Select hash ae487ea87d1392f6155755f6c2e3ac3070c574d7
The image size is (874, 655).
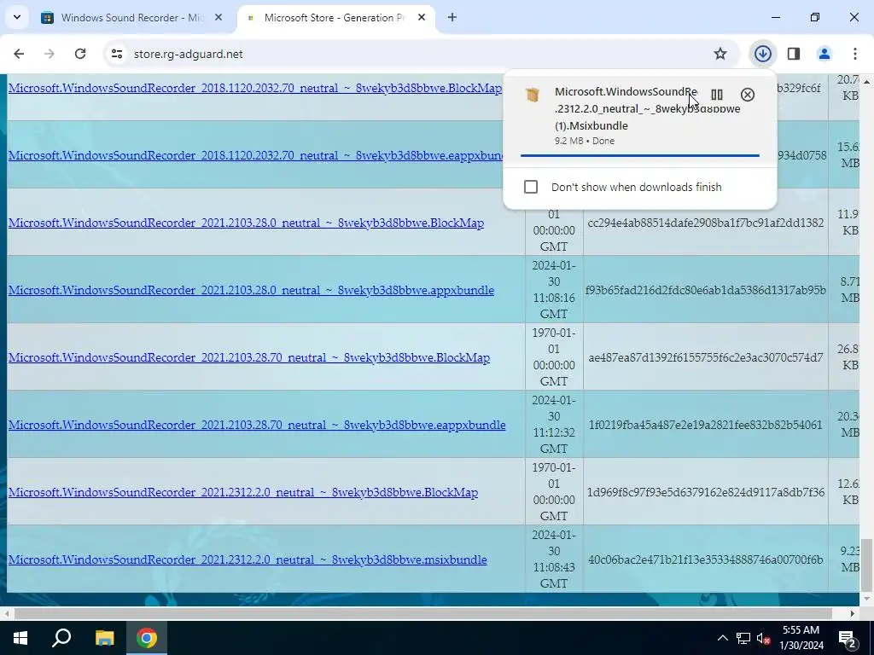coord(706,357)
